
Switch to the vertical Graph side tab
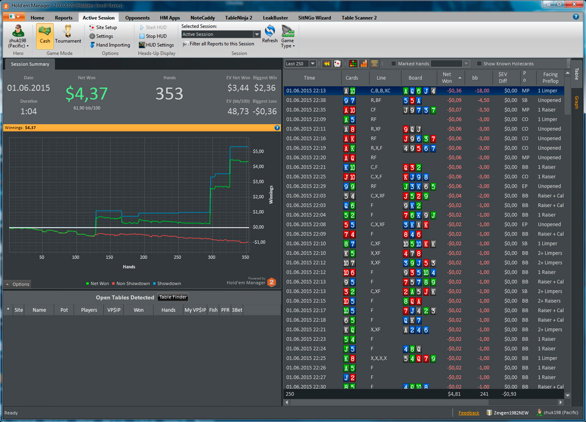tap(576, 102)
